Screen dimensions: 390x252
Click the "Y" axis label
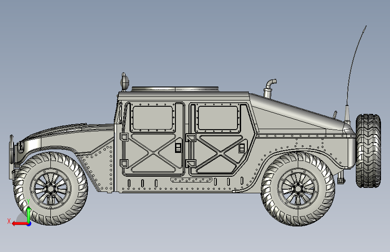tap(28, 202)
